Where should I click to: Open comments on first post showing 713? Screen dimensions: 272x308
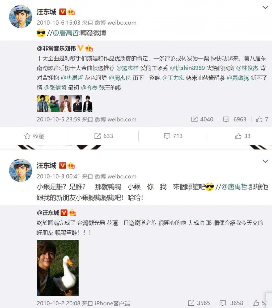(x=173, y=136)
